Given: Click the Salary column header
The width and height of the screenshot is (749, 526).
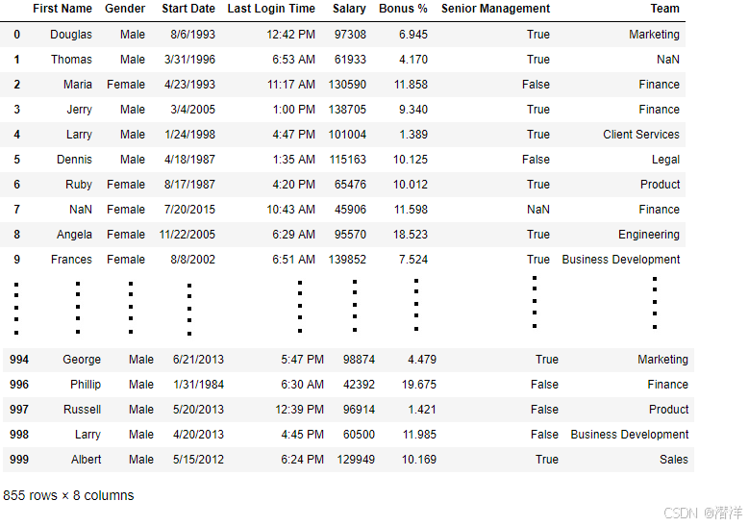Looking at the screenshot, I should pos(349,9).
